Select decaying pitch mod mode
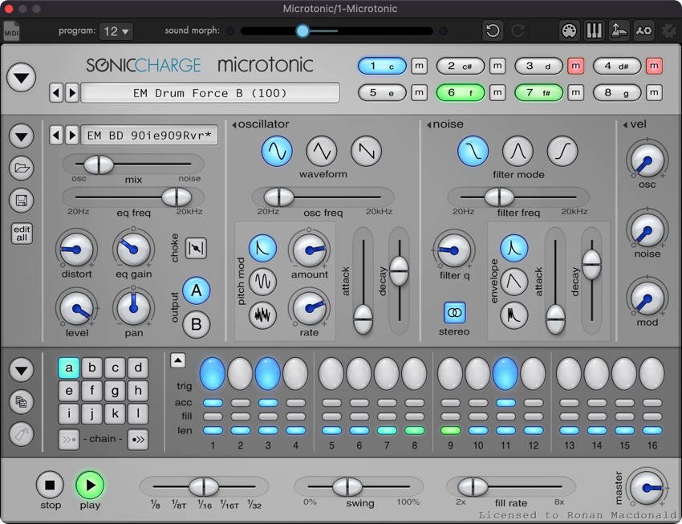682x524 pixels. tap(262, 248)
